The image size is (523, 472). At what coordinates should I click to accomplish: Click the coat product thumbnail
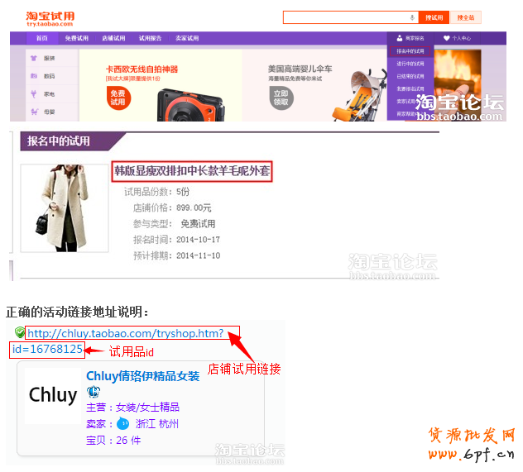pyautogui.click(x=54, y=207)
